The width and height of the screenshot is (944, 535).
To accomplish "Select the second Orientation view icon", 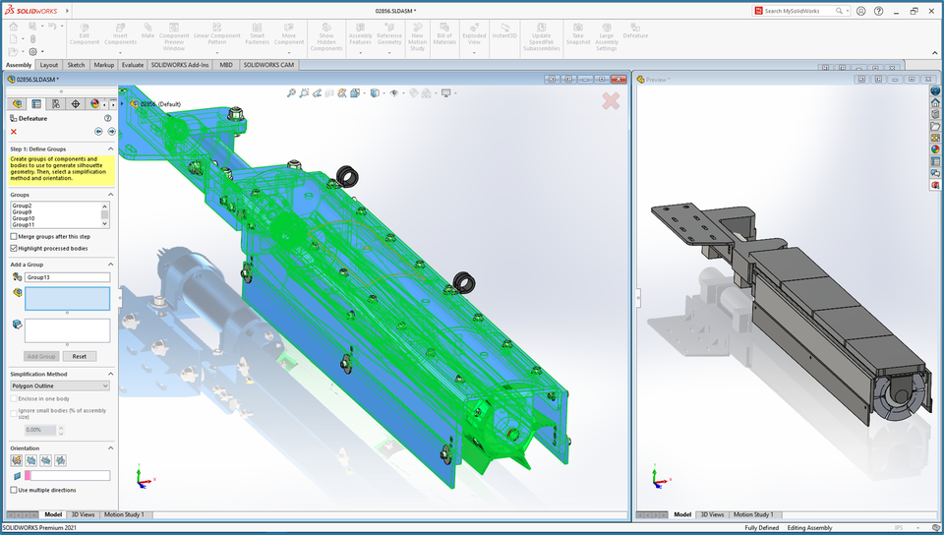I will point(30,460).
